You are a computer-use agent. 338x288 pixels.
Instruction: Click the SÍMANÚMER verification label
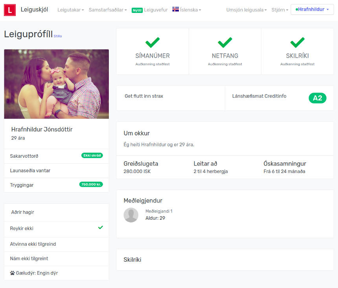[152, 56]
